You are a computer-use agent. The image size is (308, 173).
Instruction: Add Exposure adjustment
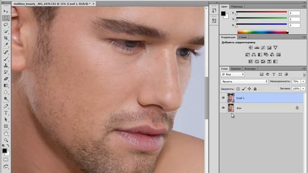(x=269, y=48)
